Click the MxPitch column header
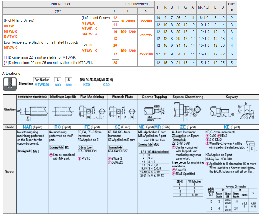 point(204,7)
